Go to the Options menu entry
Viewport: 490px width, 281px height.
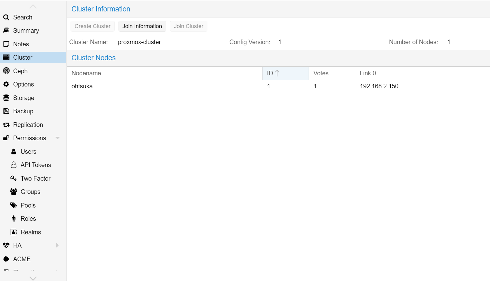pos(33,84)
